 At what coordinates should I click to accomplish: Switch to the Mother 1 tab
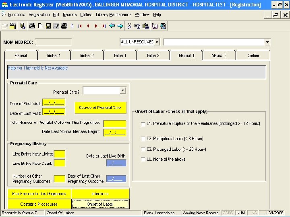[x=54, y=55]
